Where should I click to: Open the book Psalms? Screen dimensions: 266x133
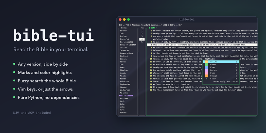123,36
